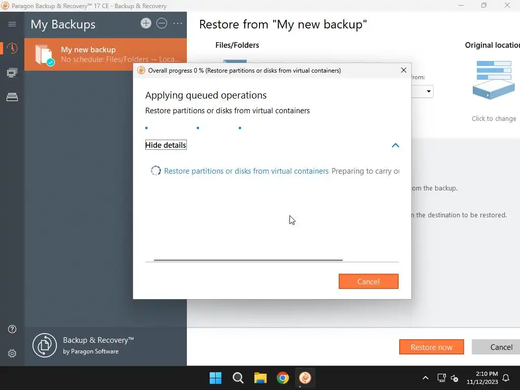Screen dimensions: 520x390
Task: Collapse details using the chevron arrow
Action: click(x=395, y=145)
